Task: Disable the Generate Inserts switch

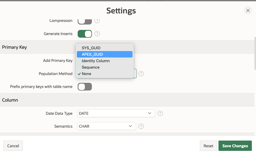Action: [x=85, y=34]
